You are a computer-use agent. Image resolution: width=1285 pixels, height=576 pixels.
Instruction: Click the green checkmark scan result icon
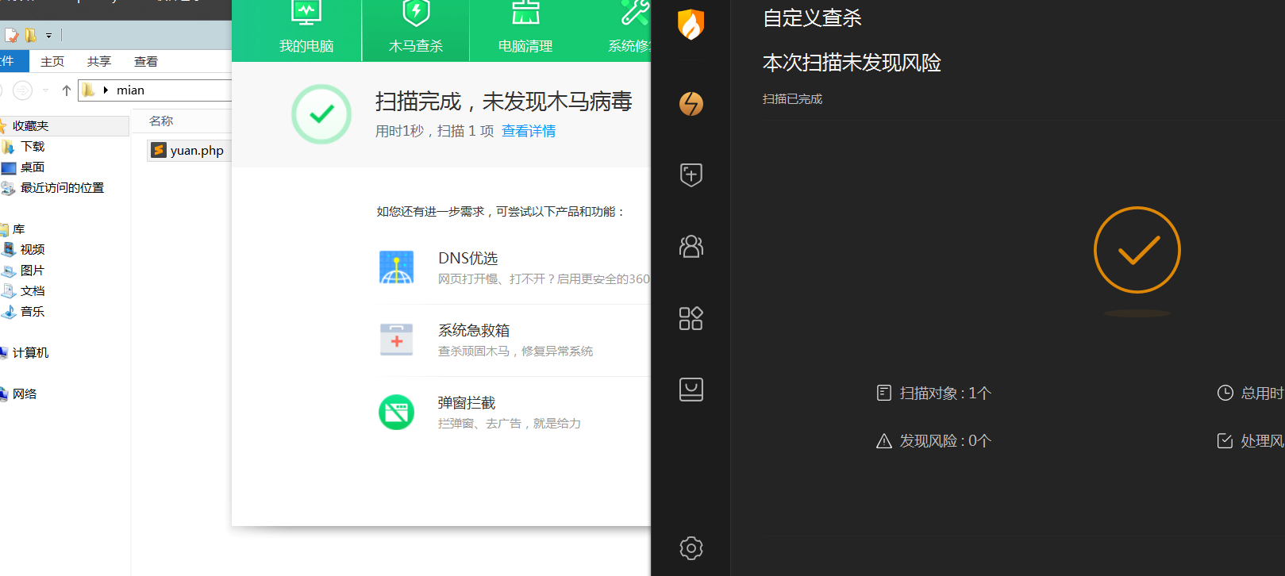click(321, 114)
